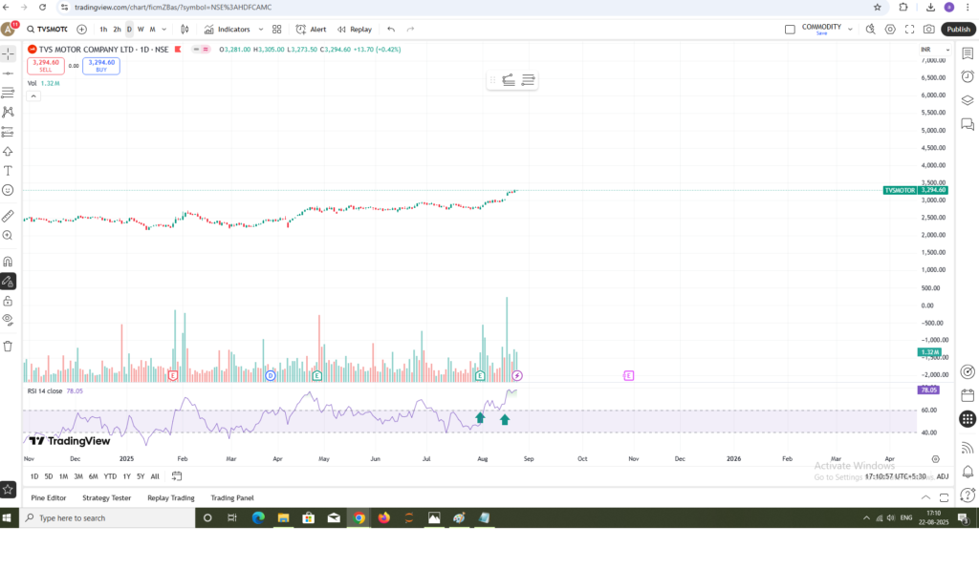Open the candlestick chart type selector
979x569 pixels.
185,30
